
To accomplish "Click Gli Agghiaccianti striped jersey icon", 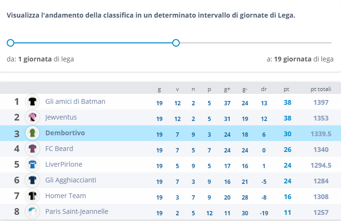I will click(x=32, y=181).
